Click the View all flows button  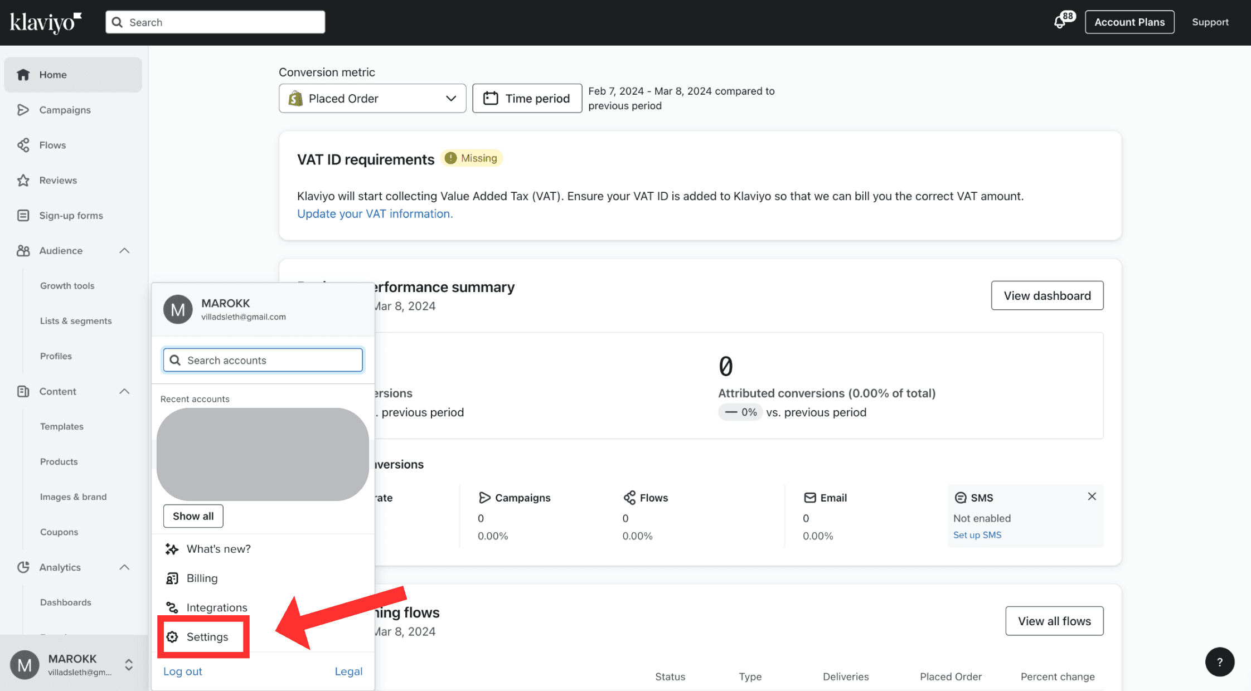(x=1054, y=621)
